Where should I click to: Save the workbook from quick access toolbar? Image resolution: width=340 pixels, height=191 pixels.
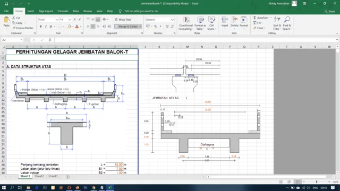click(6, 4)
